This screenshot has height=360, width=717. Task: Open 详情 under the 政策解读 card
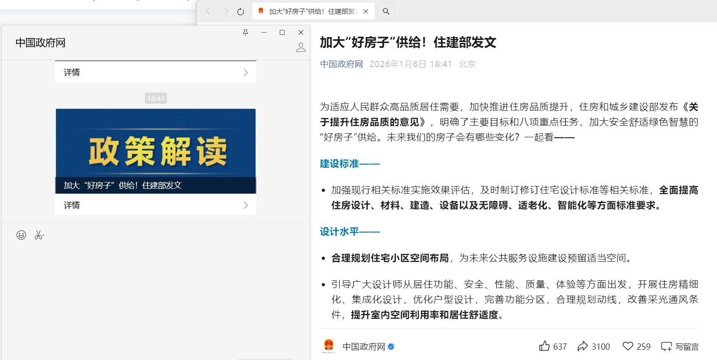[156, 205]
